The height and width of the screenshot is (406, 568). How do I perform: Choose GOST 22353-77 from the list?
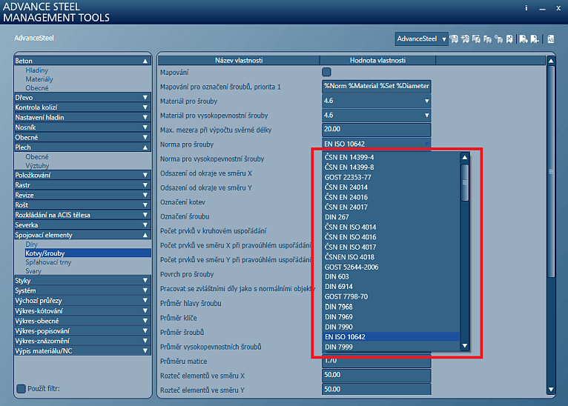pos(392,177)
